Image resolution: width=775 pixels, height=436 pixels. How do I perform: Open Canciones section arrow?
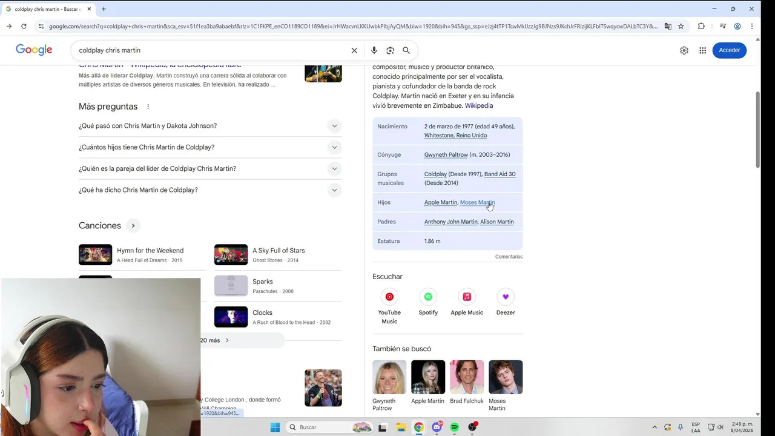tap(133, 225)
